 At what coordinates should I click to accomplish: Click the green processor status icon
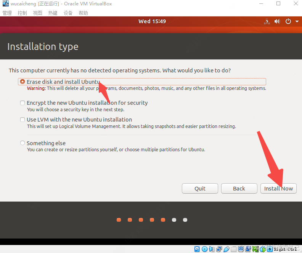pos(255,249)
